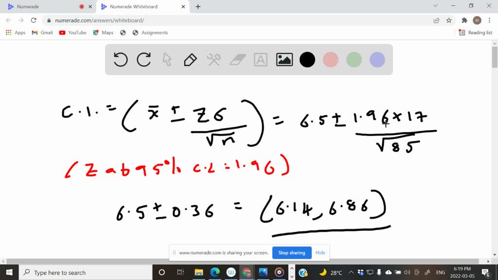Open Chrome from the taskbar
This screenshot has width=498, height=280.
(247, 272)
